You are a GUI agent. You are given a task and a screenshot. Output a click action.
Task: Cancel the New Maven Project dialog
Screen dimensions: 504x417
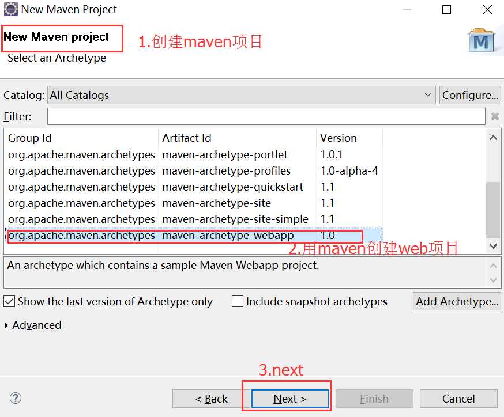point(458,399)
